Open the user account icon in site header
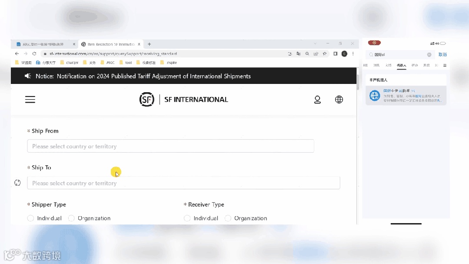This screenshot has width=469, height=264. (317, 99)
